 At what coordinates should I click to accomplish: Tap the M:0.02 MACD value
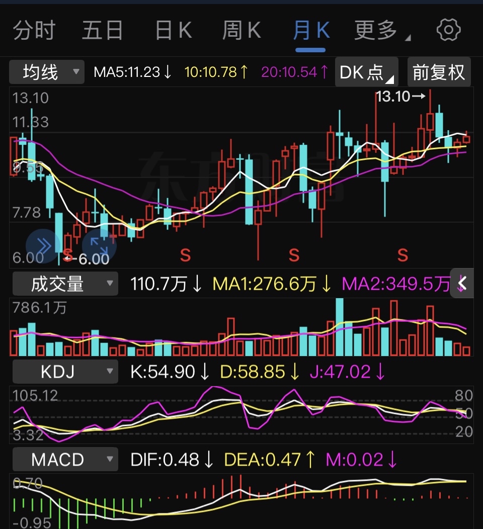(361, 460)
